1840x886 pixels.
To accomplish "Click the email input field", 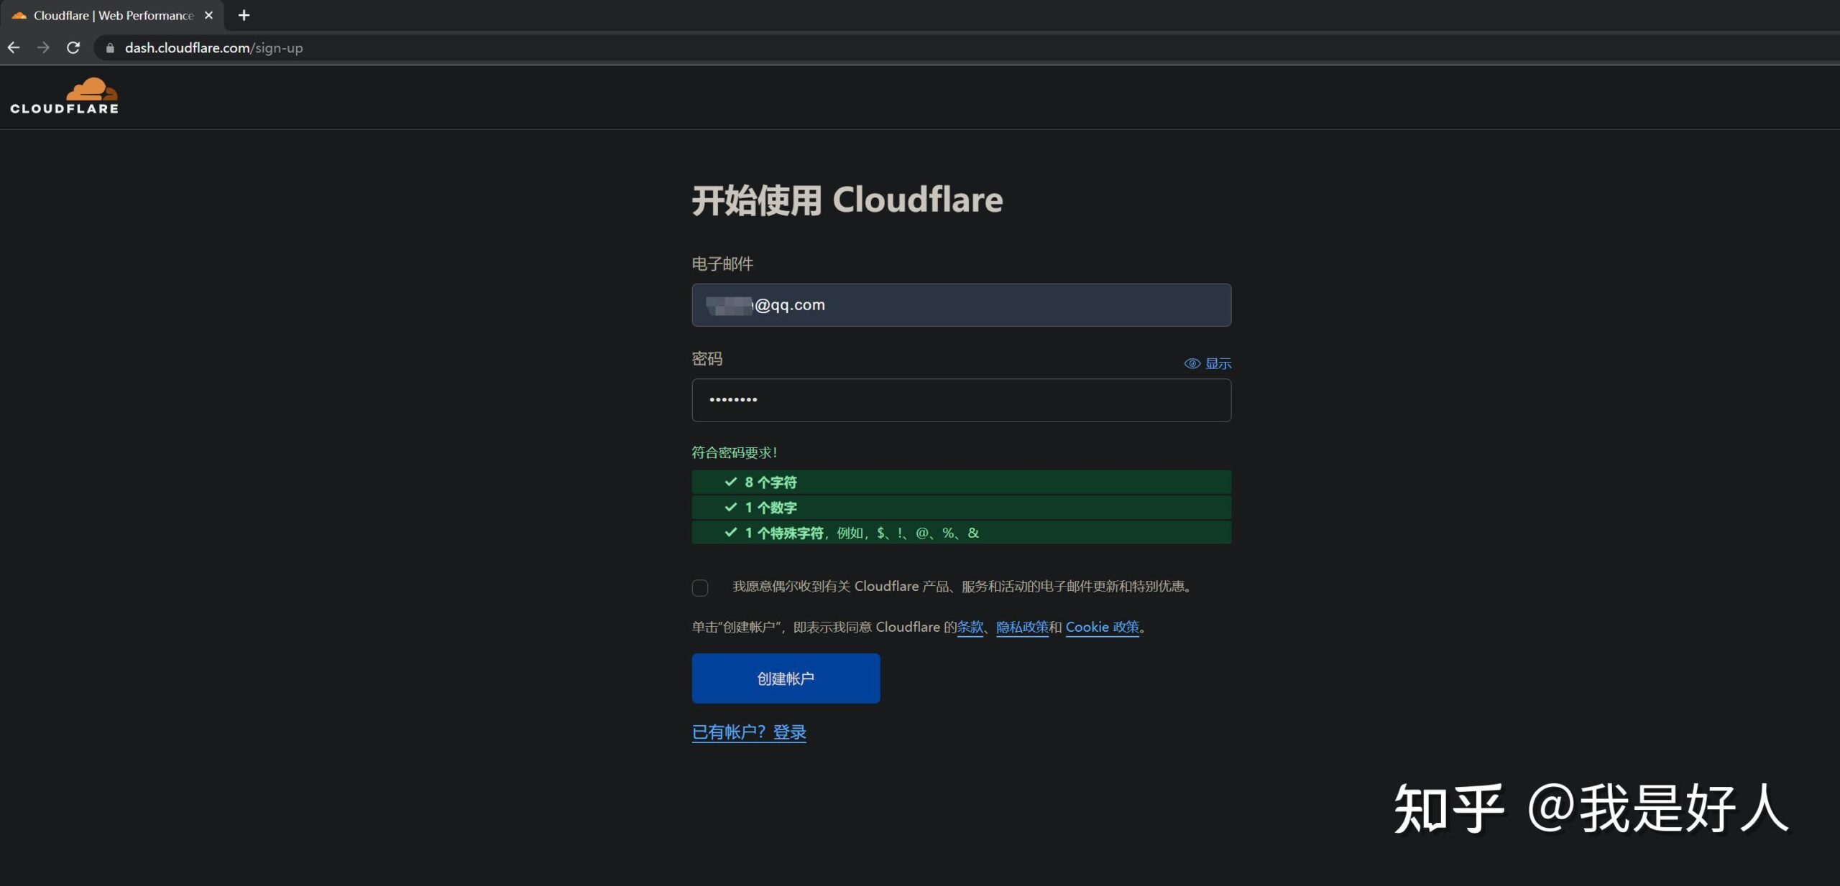I will pos(961,305).
